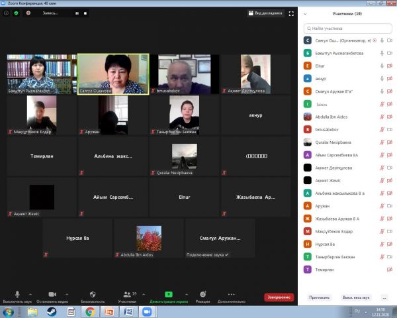Viewport: 397px width, 318px height.
Task: Click the red Завершение button
Action: pyautogui.click(x=279, y=297)
